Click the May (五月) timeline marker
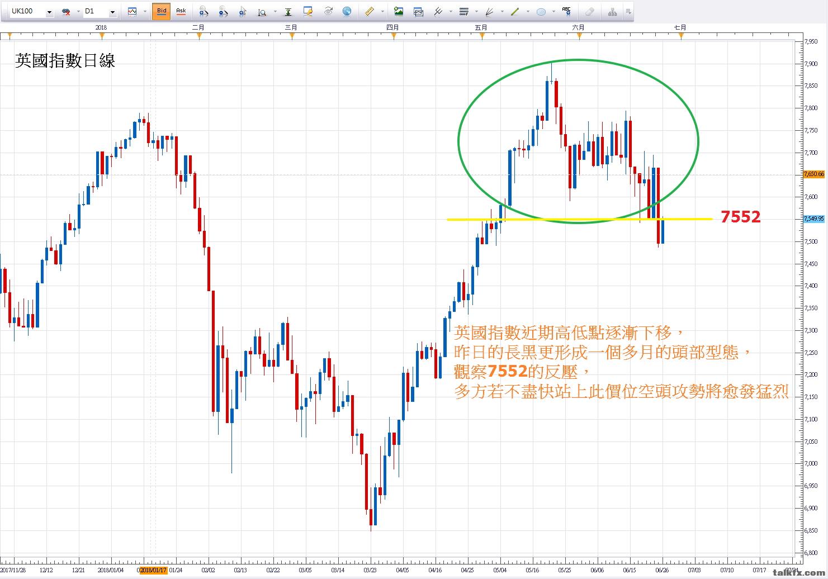 click(x=482, y=36)
